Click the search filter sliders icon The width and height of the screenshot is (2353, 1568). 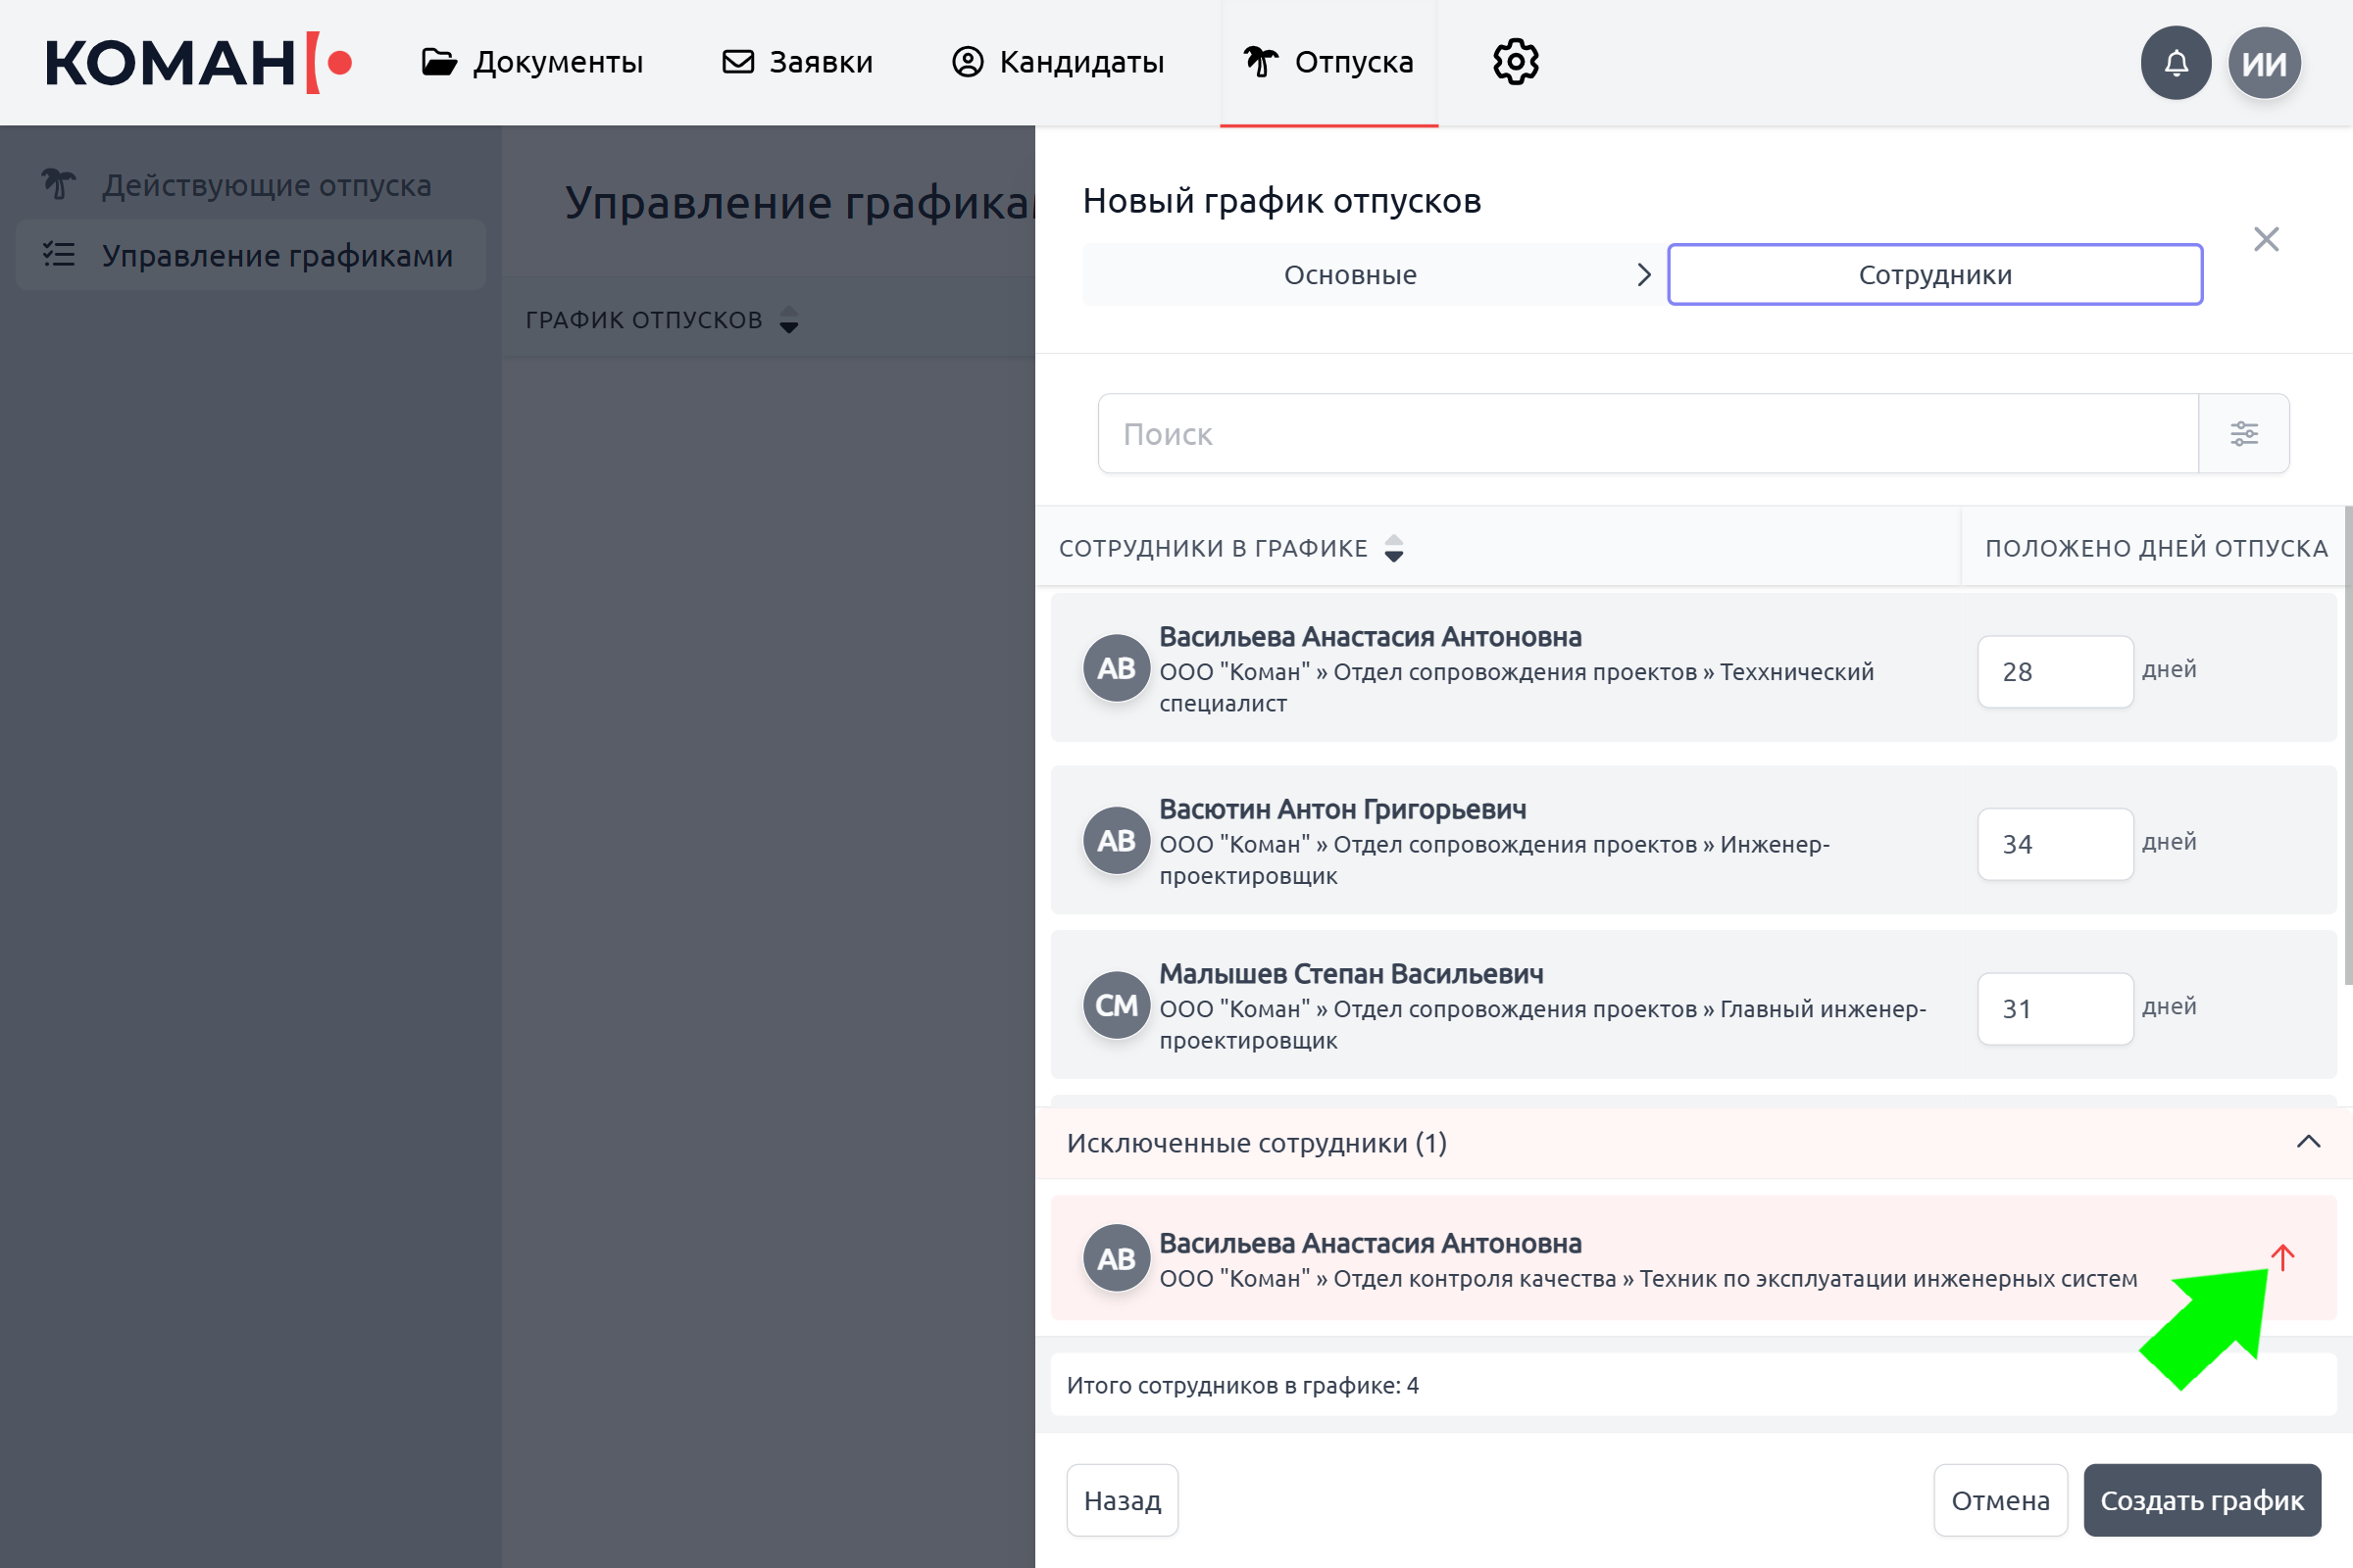(x=2243, y=433)
